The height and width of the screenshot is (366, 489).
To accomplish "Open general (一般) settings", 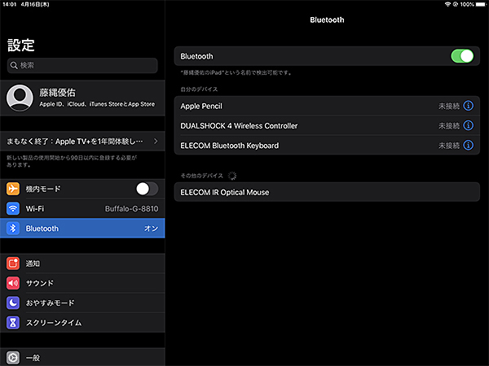I will point(81,357).
